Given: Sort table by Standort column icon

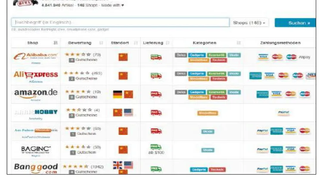Looking at the screenshot, I should [136, 43].
